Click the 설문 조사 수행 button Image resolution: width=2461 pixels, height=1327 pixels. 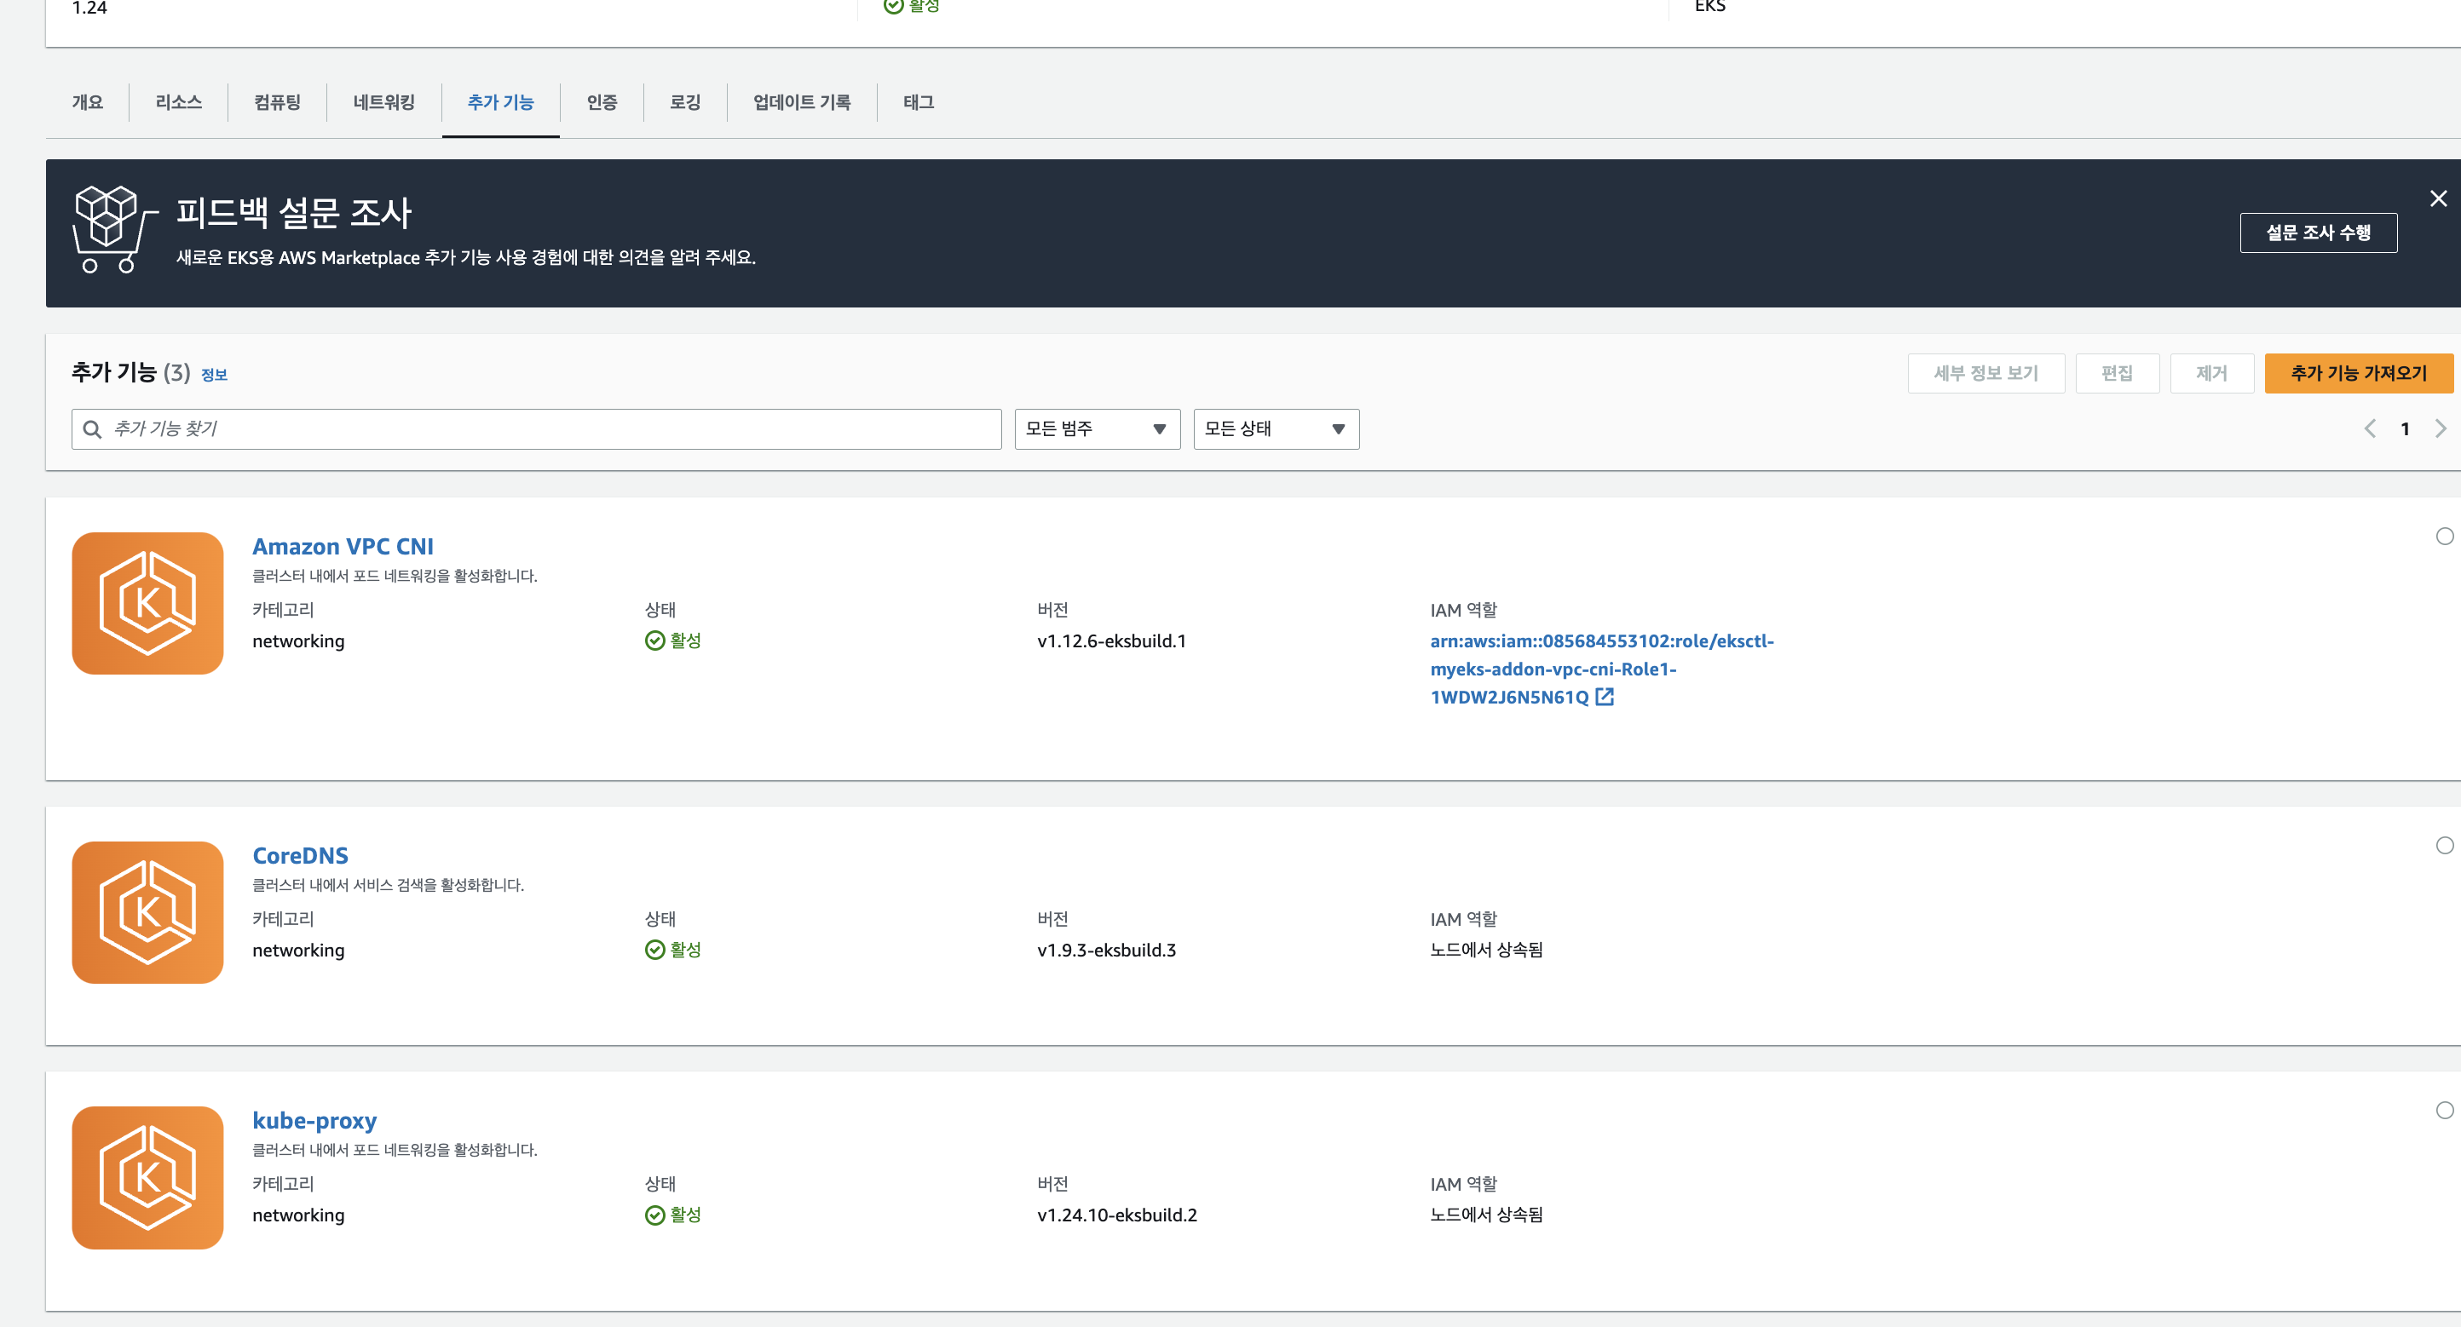coord(2317,233)
